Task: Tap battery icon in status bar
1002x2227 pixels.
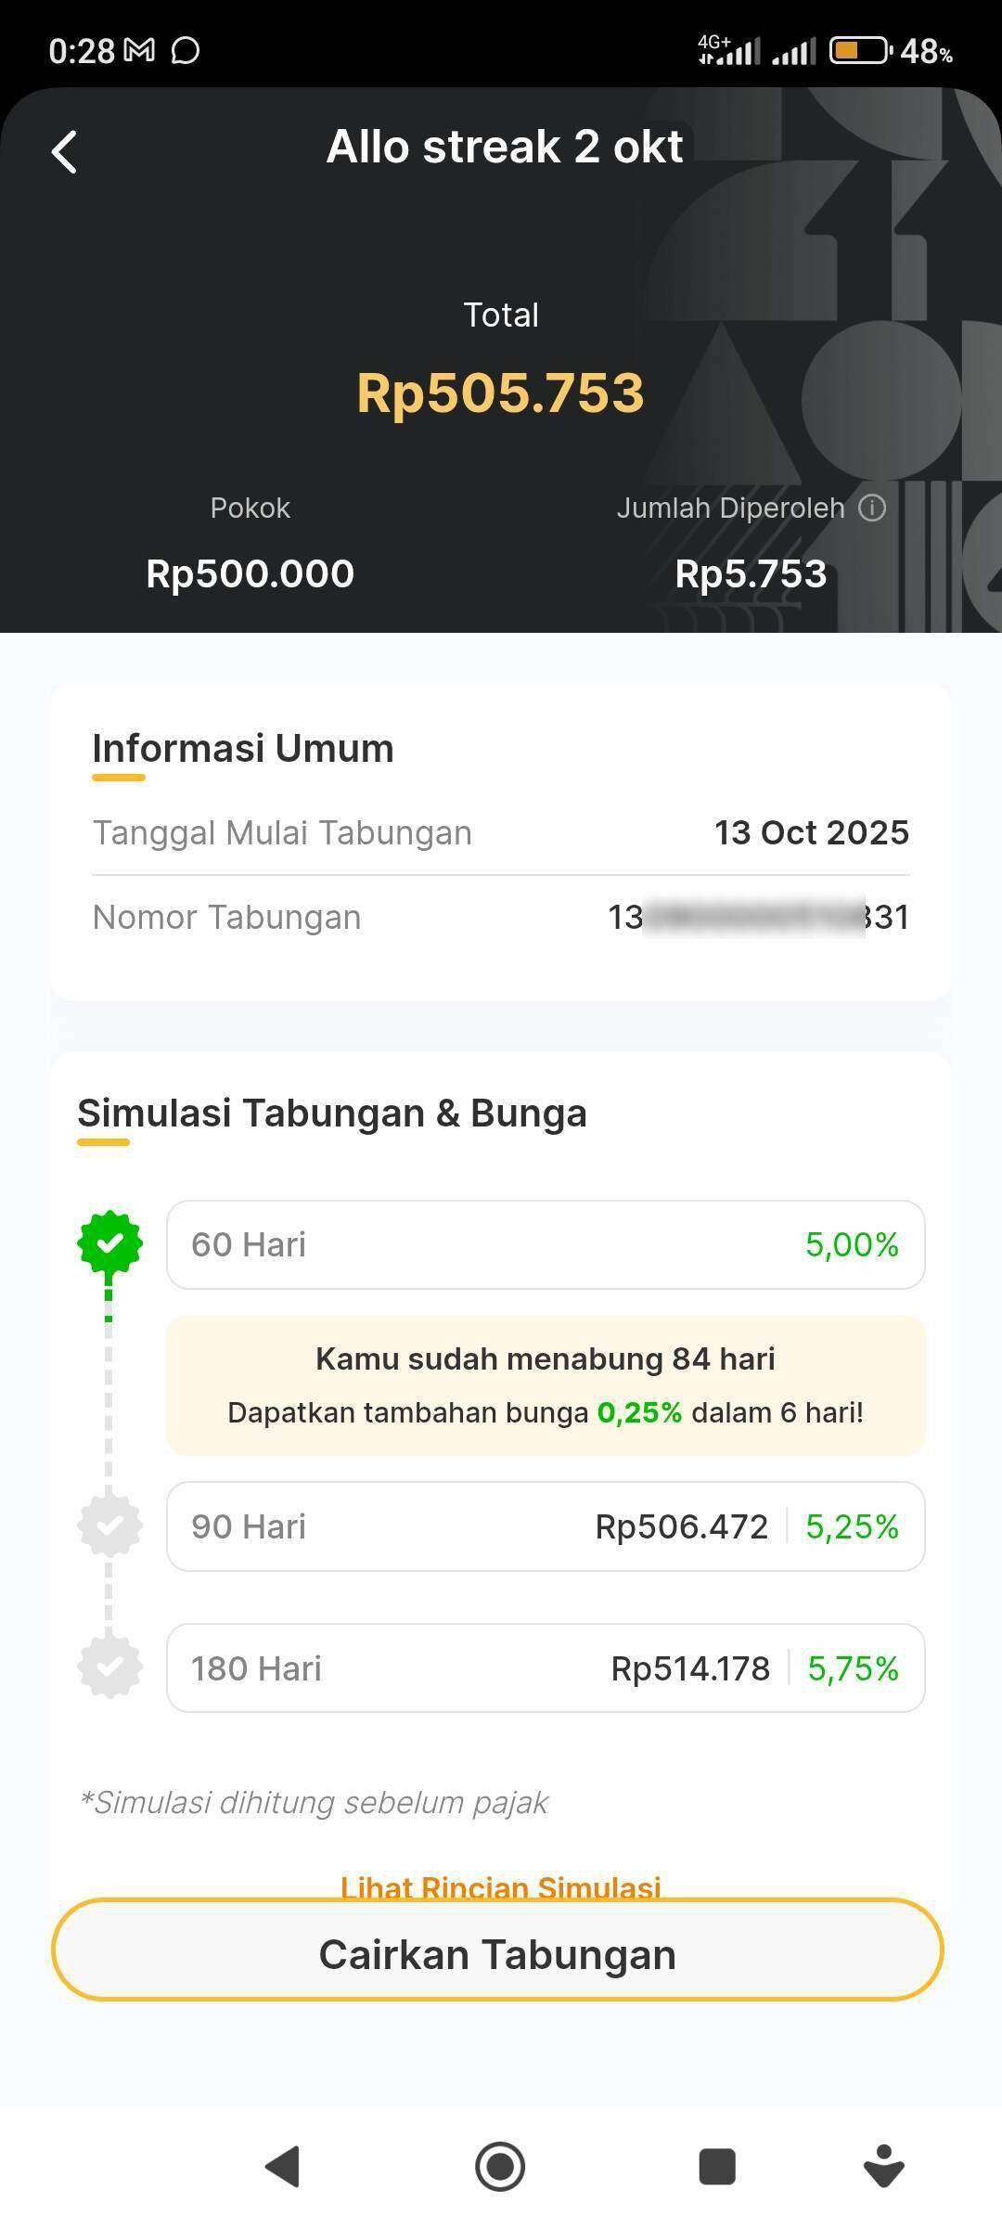Action: coord(859,50)
